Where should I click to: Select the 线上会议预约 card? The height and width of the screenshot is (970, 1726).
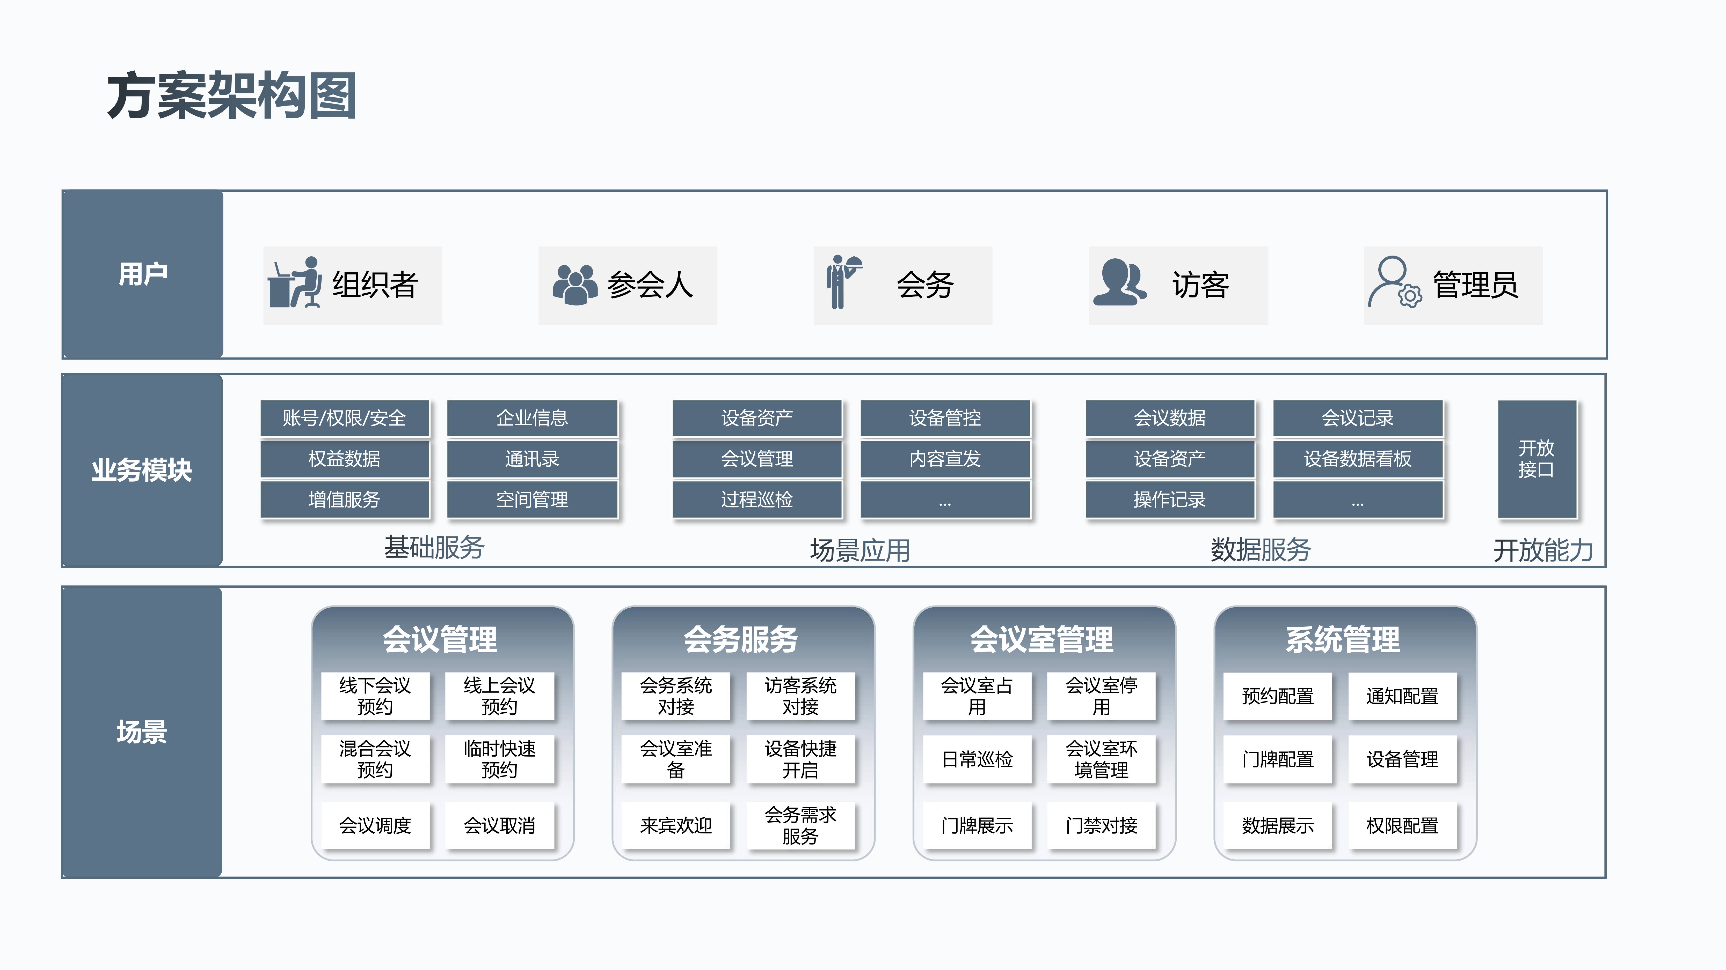[500, 696]
